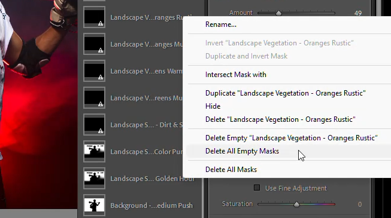Screen dimensions: 391x218
Task: Select the Landscape V...ranges Ru mask thumbnail
Action: pyautogui.click(x=94, y=17)
